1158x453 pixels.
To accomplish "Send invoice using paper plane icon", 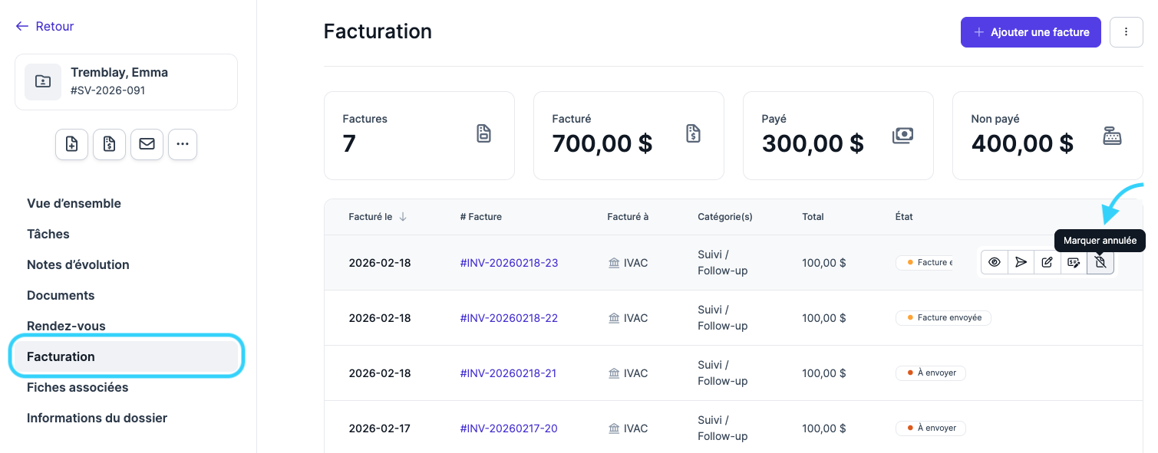I will point(1021,262).
